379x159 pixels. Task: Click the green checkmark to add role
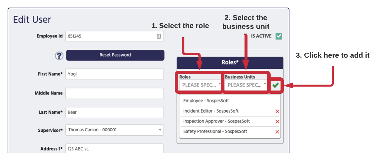(275, 85)
